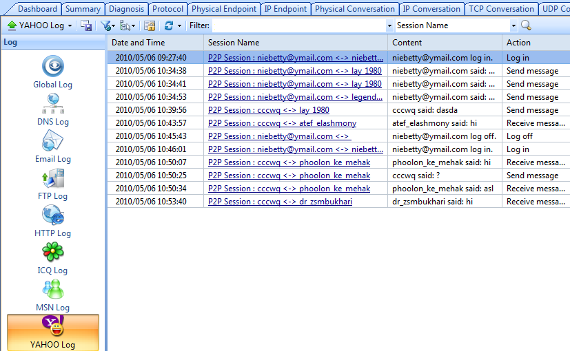Expand the YAHOO Log dropdown arrow
Image resolution: width=570 pixels, height=351 pixels.
[70, 25]
